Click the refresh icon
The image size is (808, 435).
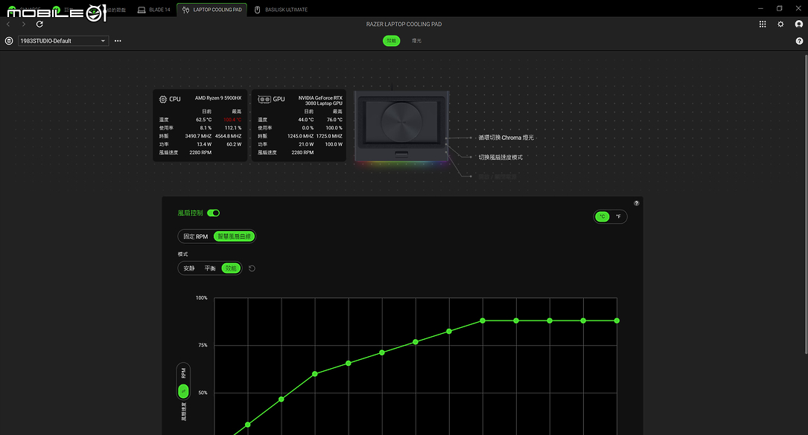(39, 25)
